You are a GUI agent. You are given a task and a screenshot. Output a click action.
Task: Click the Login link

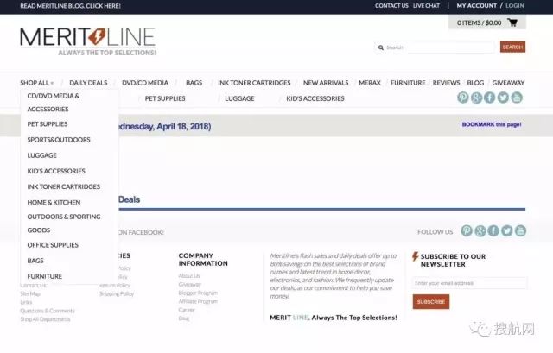click(515, 6)
